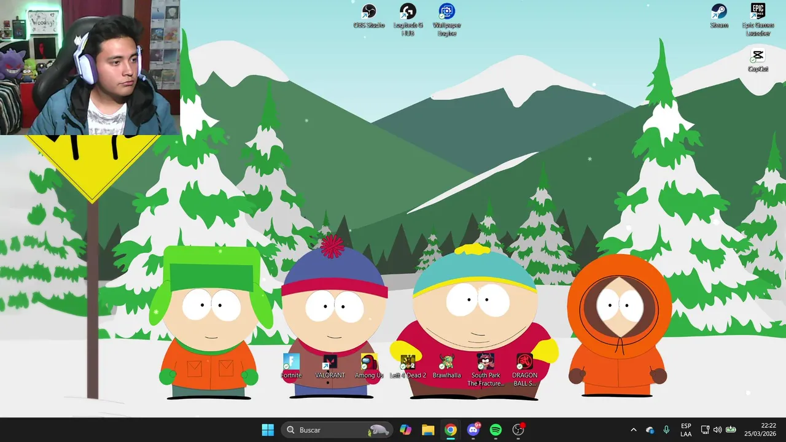The width and height of the screenshot is (786, 442).
Task: Open ESP LAA keyboard language switcher
Action: coord(686,430)
